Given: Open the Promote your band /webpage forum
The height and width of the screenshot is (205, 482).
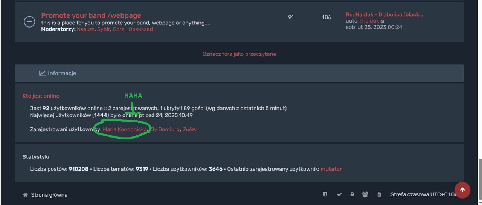Looking at the screenshot, I should pyautogui.click(x=91, y=15).
